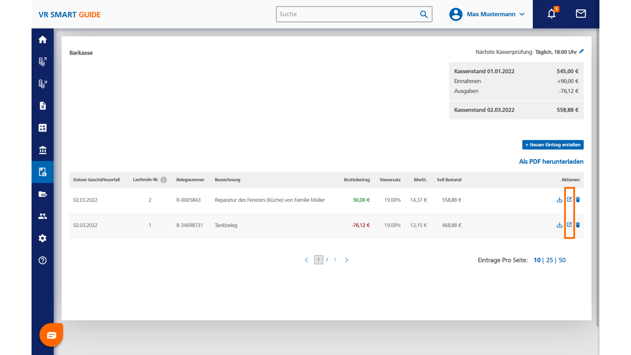The height and width of the screenshot is (355, 631).
Task: Click the Laufende-Nr. column header
Action: (x=146, y=179)
